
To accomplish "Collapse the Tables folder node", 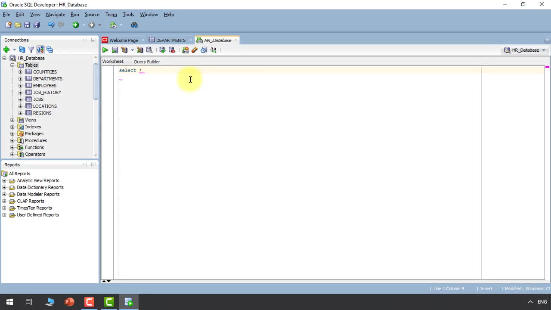I will point(12,65).
